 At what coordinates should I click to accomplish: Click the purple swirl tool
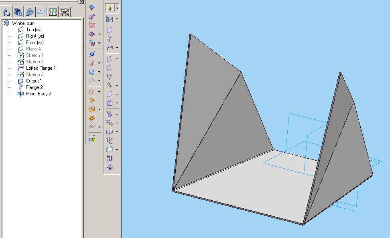pos(92,16)
